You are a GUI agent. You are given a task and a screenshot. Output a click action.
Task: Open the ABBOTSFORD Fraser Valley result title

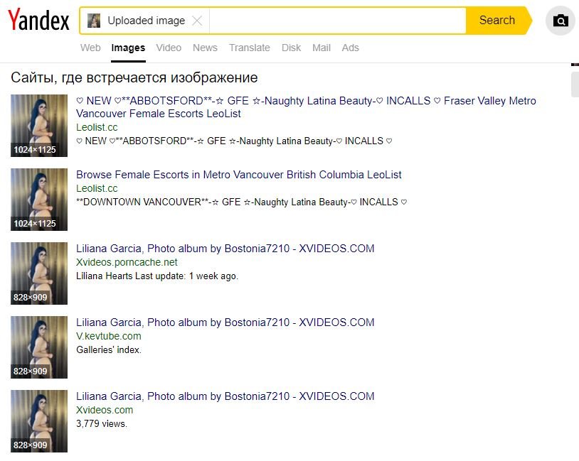[306, 107]
